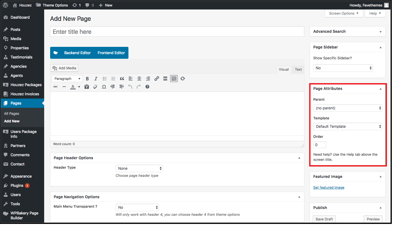Open Testimonials menu item
The width and height of the screenshot is (394, 225).
pyautogui.click(x=22, y=57)
